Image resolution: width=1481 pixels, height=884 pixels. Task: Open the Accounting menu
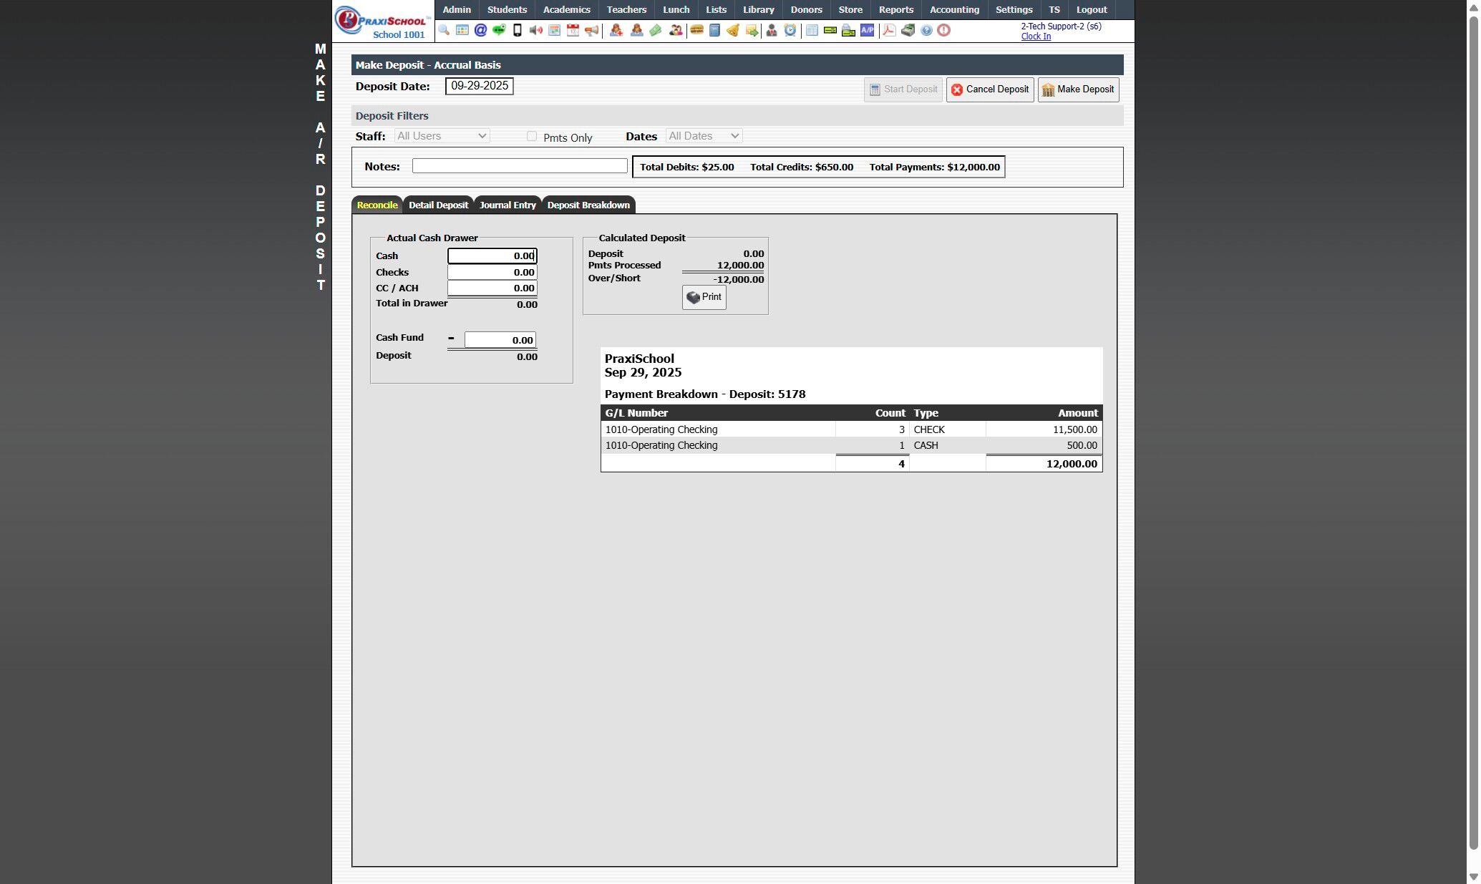coord(953,9)
